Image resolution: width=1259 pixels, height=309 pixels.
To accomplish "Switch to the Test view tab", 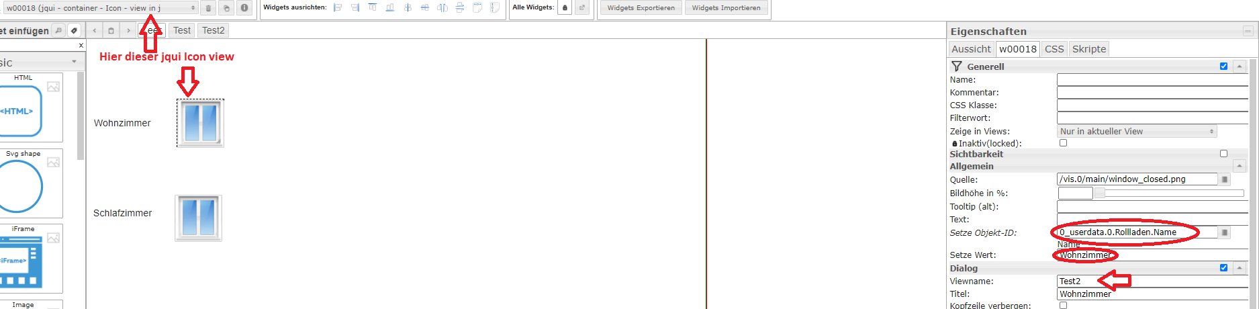I will tap(181, 30).
